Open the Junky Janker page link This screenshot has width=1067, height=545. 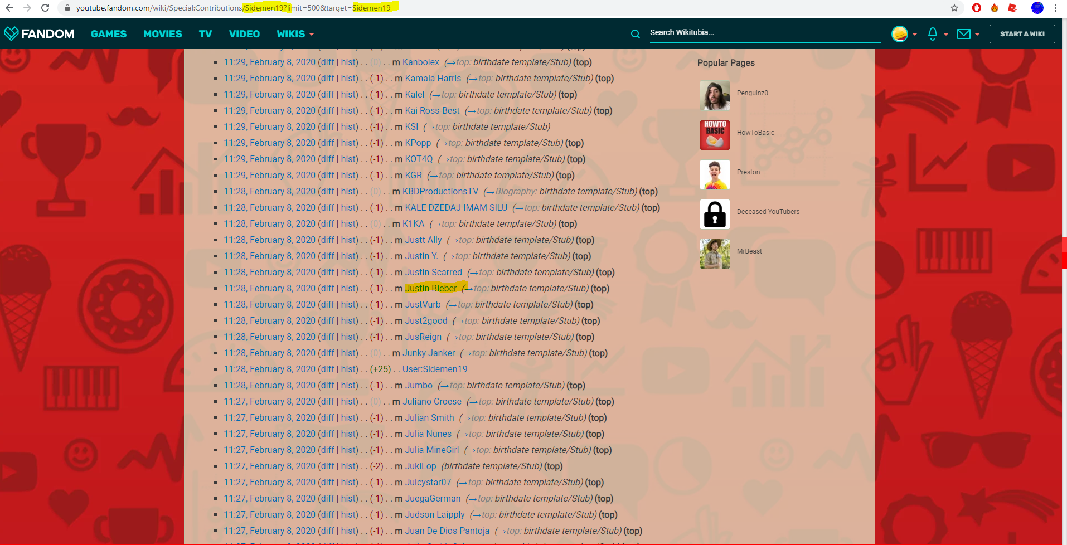429,353
